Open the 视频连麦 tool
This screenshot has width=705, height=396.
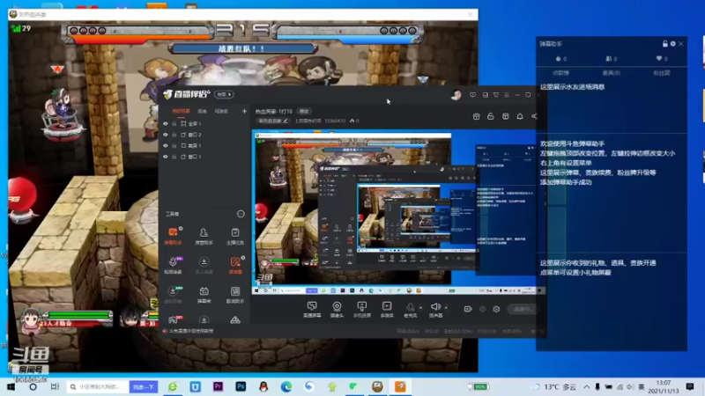pyautogui.click(x=173, y=265)
